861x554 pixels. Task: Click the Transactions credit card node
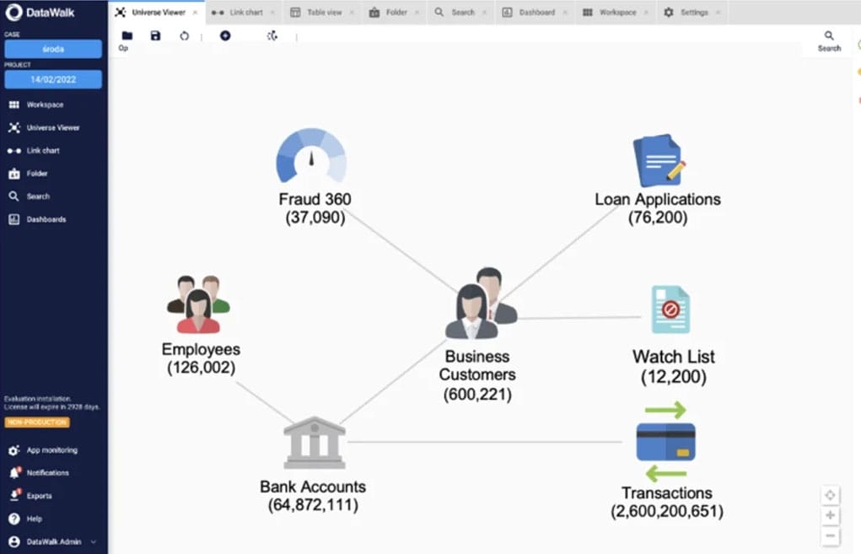tap(665, 442)
